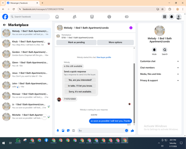Open WhatsApp from the taskbar
The width and height of the screenshot is (186, 149).
pyautogui.click(x=18, y=140)
